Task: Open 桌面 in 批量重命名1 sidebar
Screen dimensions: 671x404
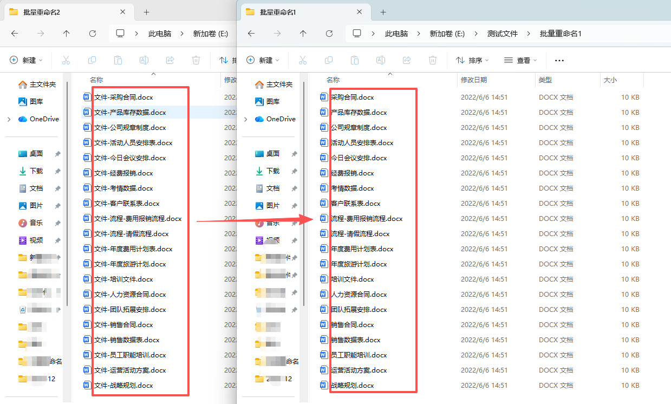Action: click(x=268, y=154)
